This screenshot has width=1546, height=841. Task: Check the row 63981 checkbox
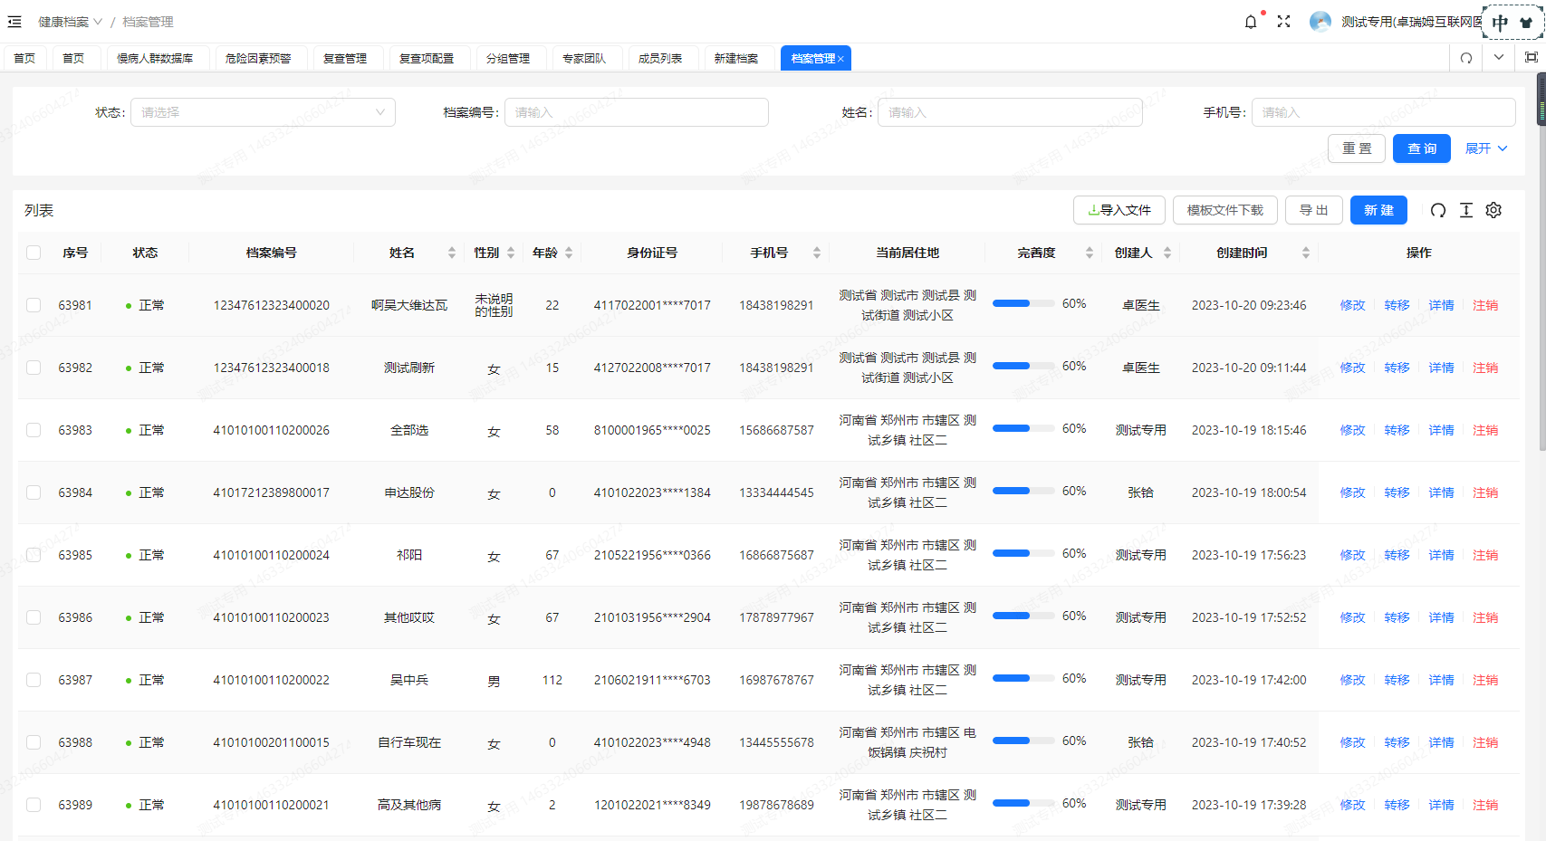(x=34, y=305)
